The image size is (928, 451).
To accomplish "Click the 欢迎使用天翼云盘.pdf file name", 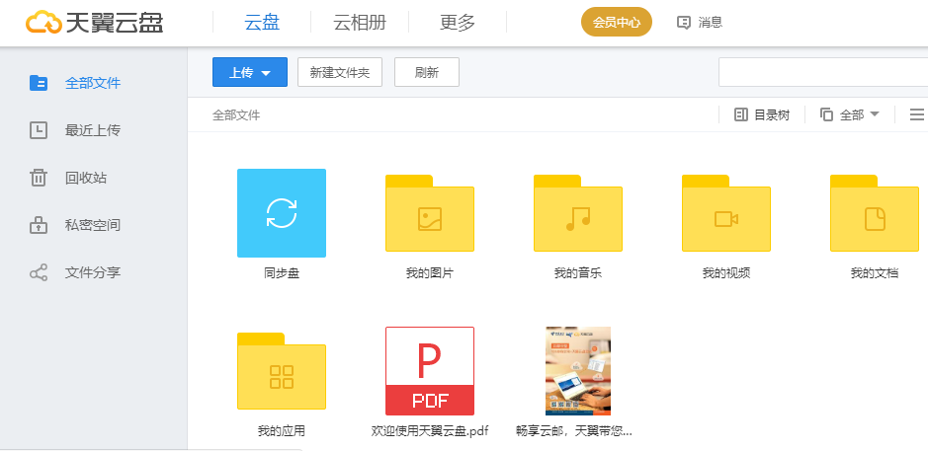I will point(430,431).
